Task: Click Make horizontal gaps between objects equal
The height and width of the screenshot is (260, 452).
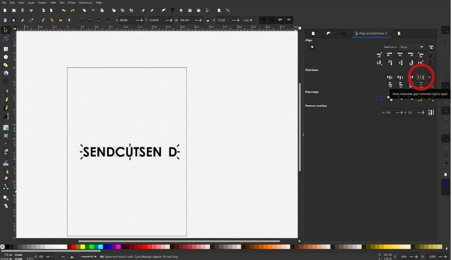Action: (x=420, y=76)
